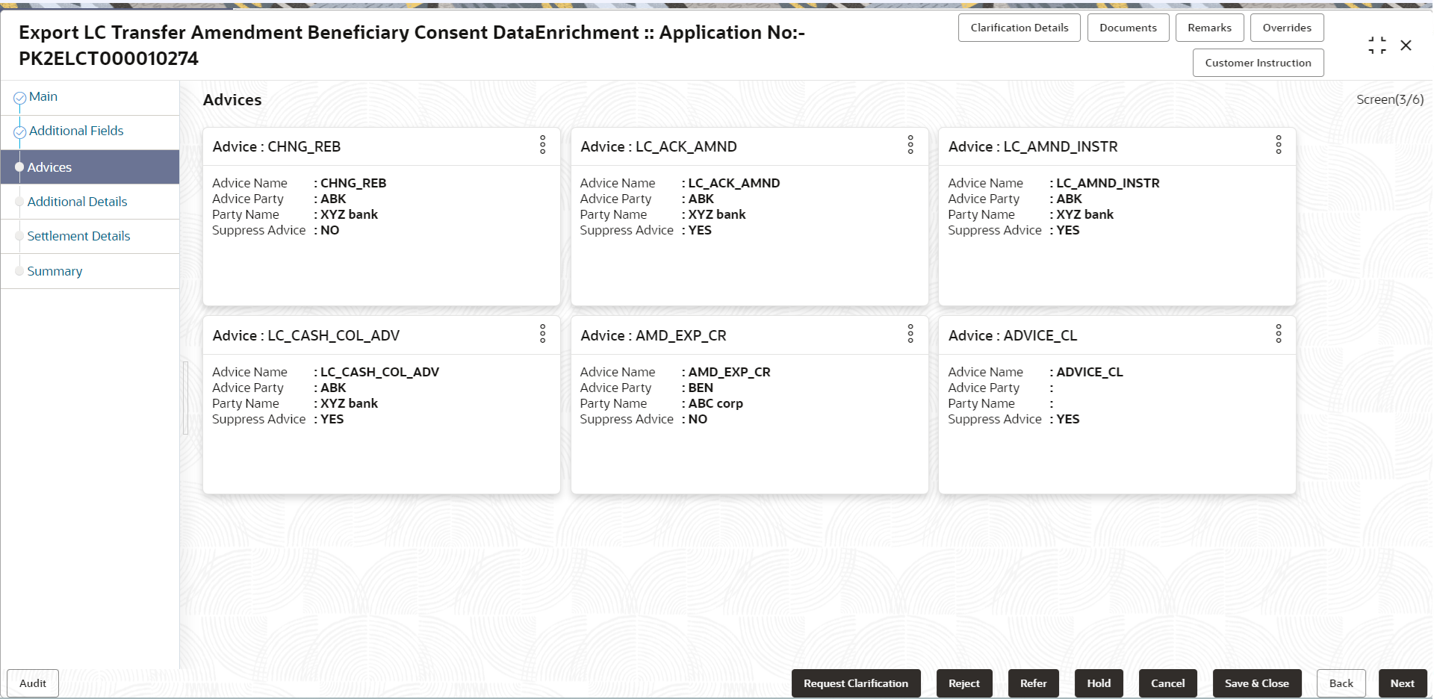This screenshot has height=699, width=1434.
Task: Click Suppress Advice 'YES' in ADVICE_CL card
Action: pos(1068,419)
